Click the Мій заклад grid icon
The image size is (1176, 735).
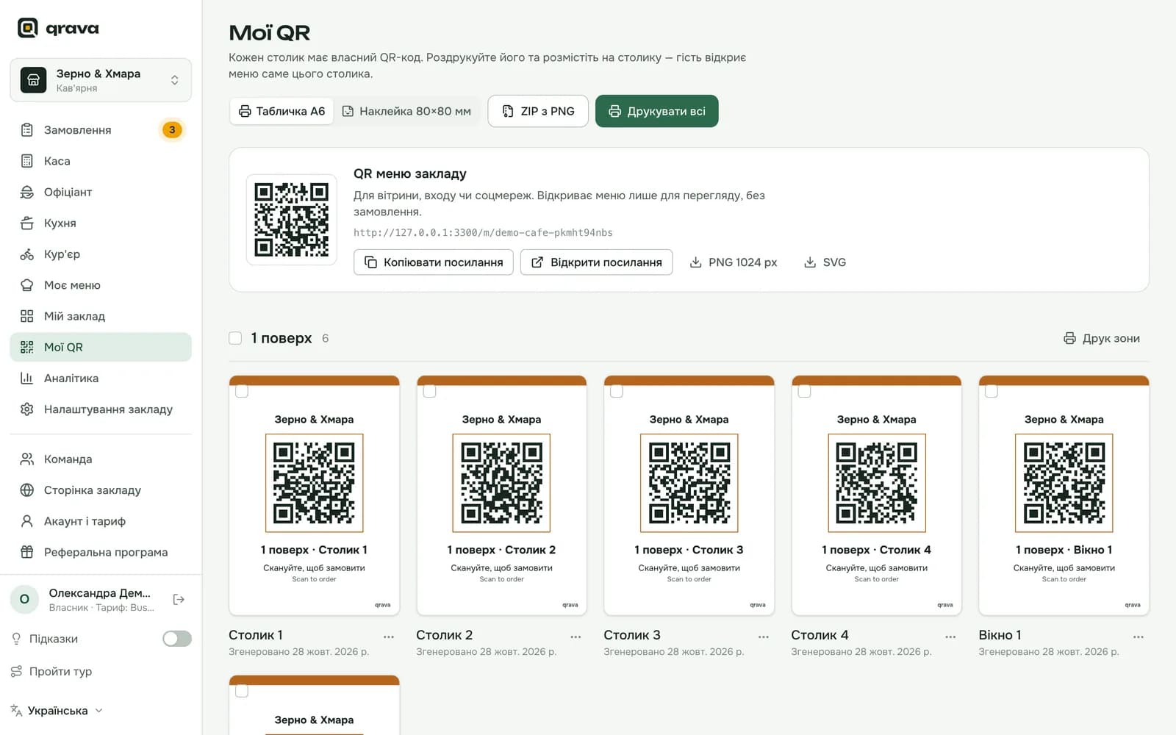27,316
